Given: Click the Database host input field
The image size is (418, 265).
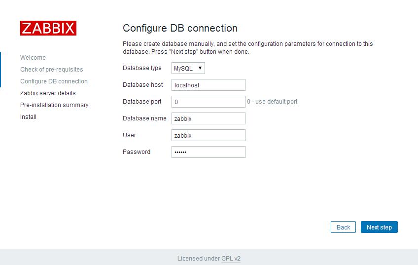Looking at the screenshot, I should click(x=208, y=85).
